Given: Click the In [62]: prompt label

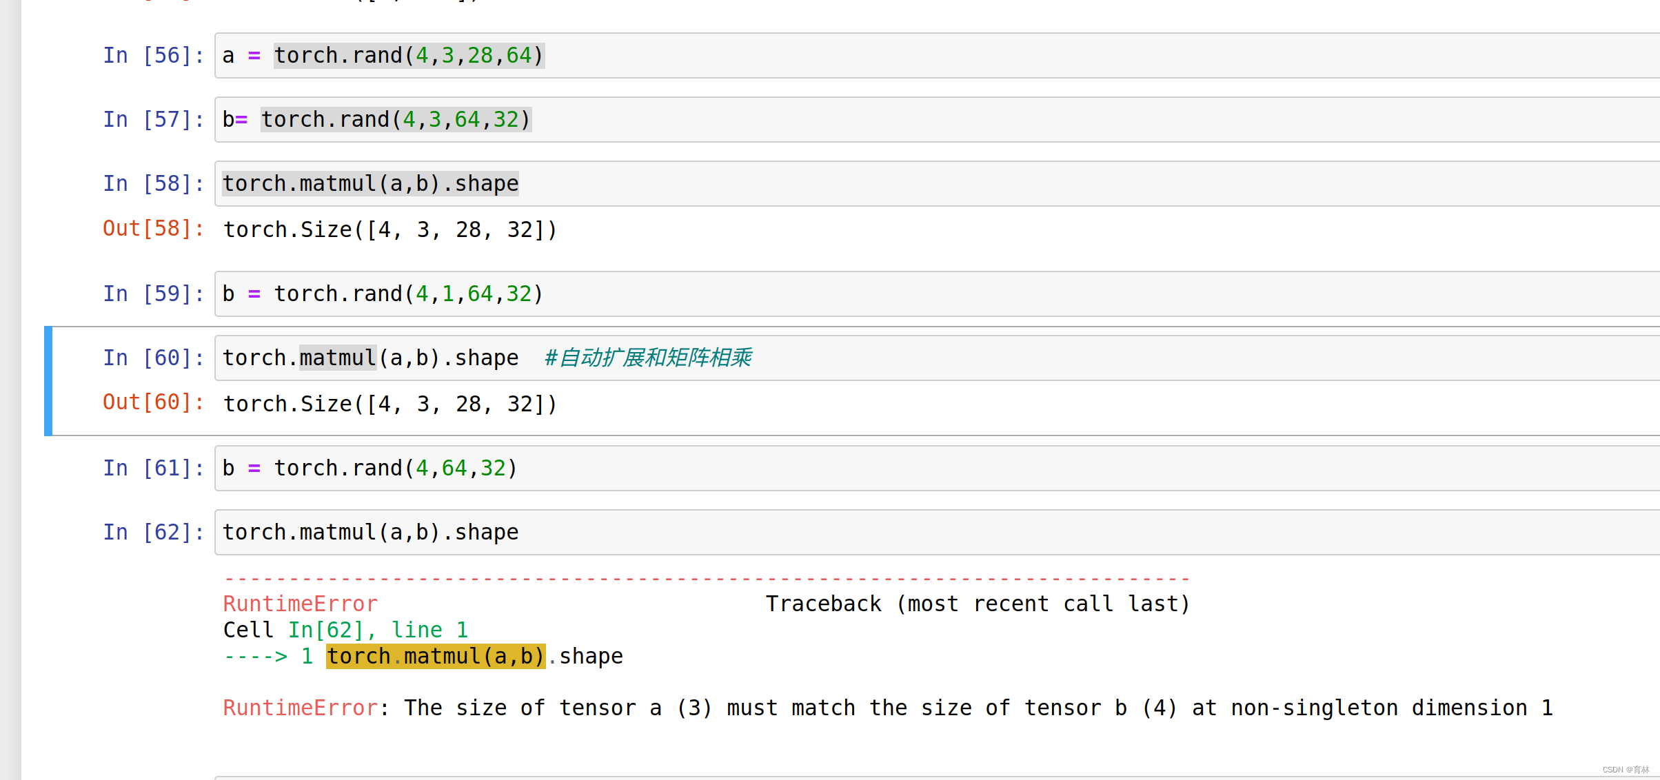Looking at the screenshot, I should coord(154,532).
